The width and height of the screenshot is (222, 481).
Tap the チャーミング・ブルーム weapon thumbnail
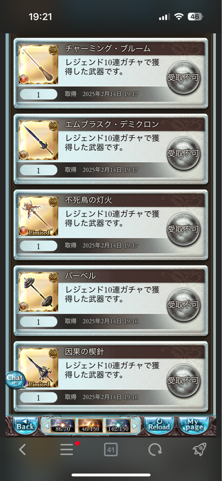38,64
